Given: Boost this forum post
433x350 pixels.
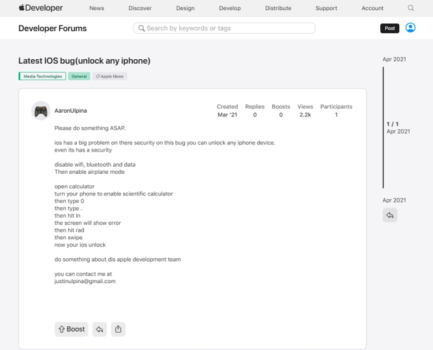Looking at the screenshot, I should click(71, 329).
